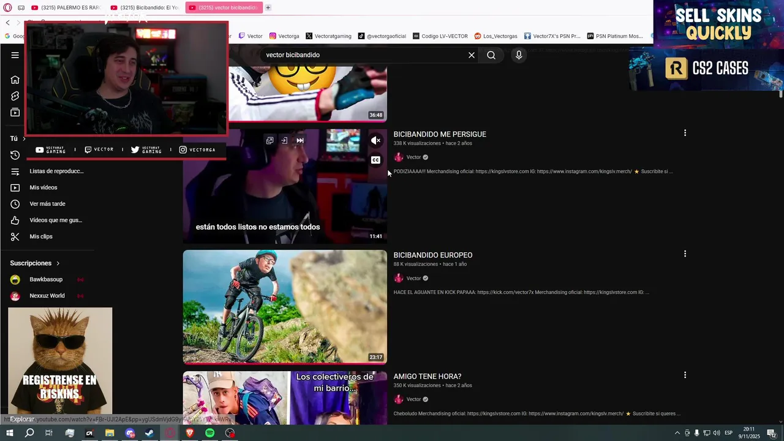The image size is (784, 441).
Task: Select the 'vector bicibandido' browser tab
Action: tap(224, 7)
